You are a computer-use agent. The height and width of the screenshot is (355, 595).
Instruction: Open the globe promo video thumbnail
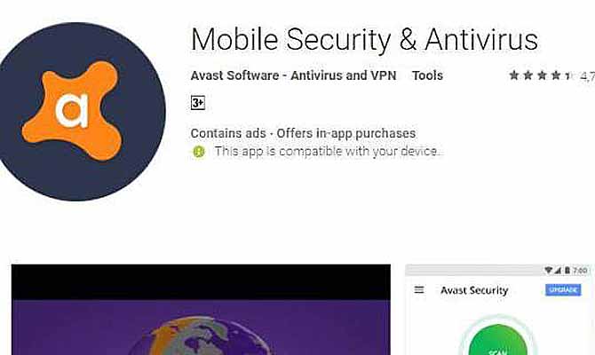pyautogui.click(x=201, y=310)
